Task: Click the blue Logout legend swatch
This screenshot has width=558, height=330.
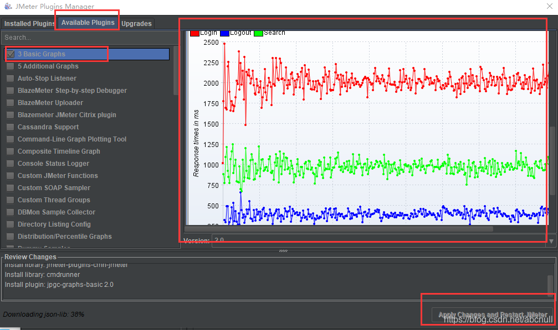Action: click(224, 33)
